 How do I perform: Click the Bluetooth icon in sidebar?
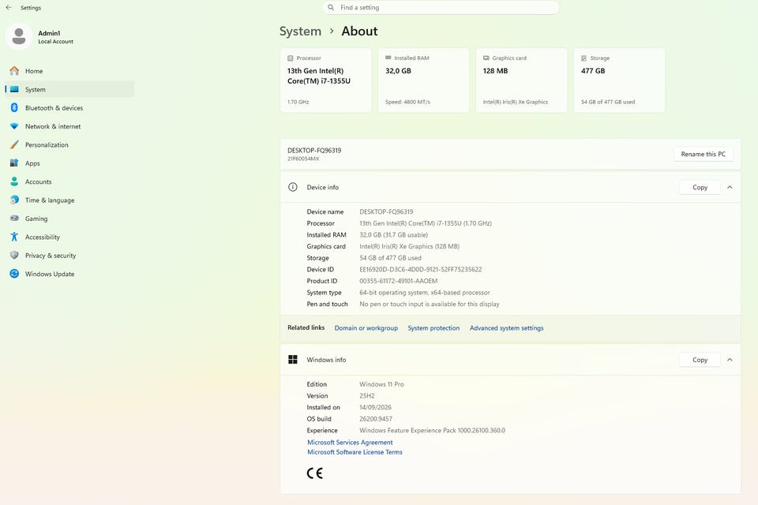pyautogui.click(x=14, y=108)
